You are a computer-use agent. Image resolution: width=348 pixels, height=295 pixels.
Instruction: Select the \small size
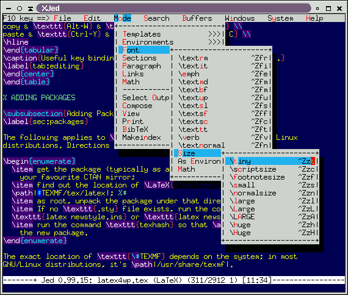pyautogui.click(x=270, y=185)
